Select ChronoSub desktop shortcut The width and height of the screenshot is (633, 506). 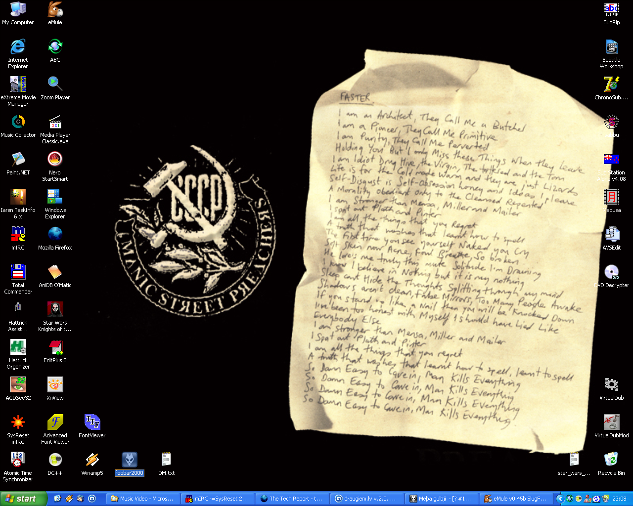click(611, 88)
